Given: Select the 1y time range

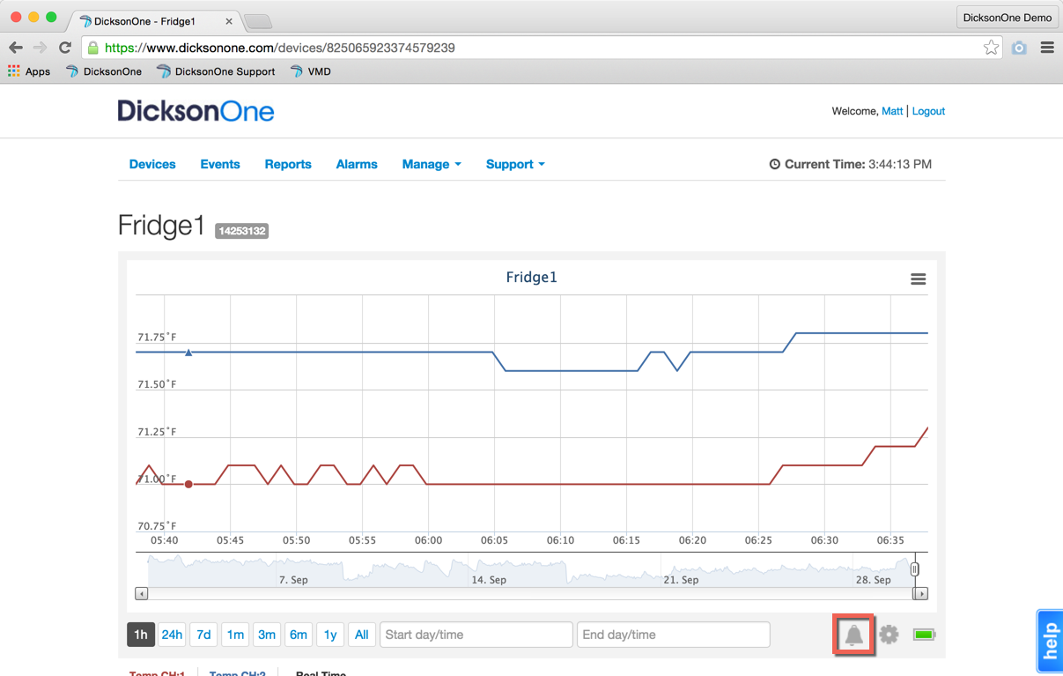Looking at the screenshot, I should (330, 635).
